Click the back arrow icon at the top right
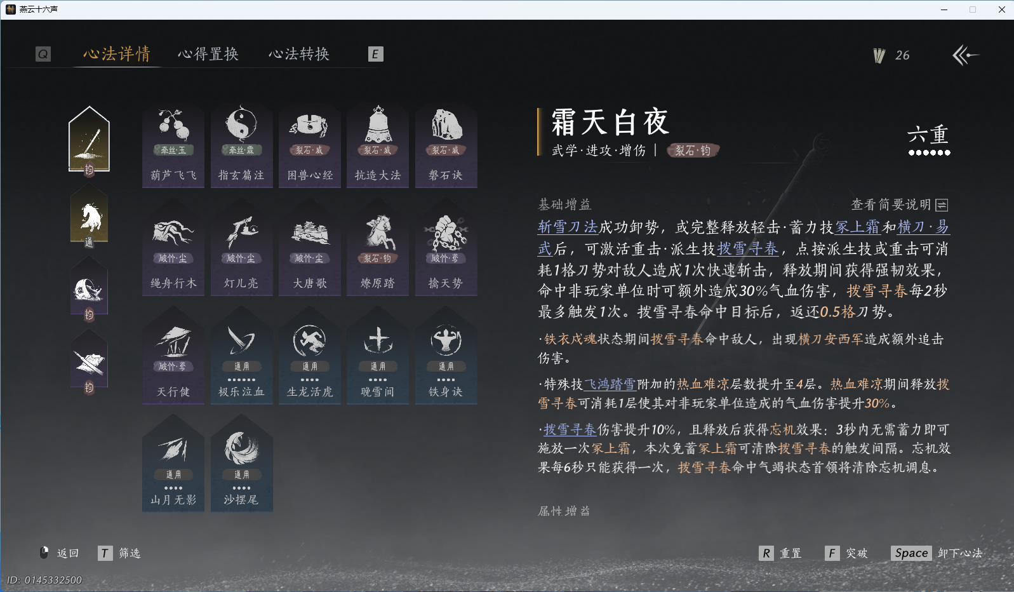The image size is (1014, 592). click(965, 55)
